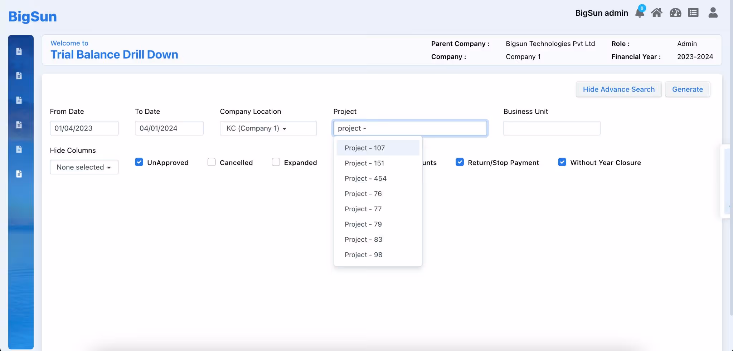This screenshot has height=351, width=733.
Task: Go to home via house icon
Action: (x=656, y=13)
